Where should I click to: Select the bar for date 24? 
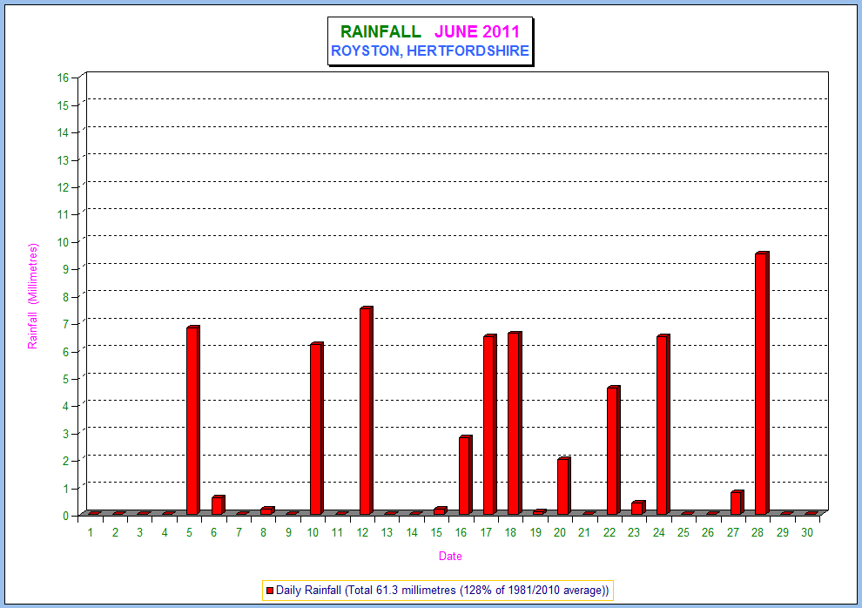(x=662, y=425)
